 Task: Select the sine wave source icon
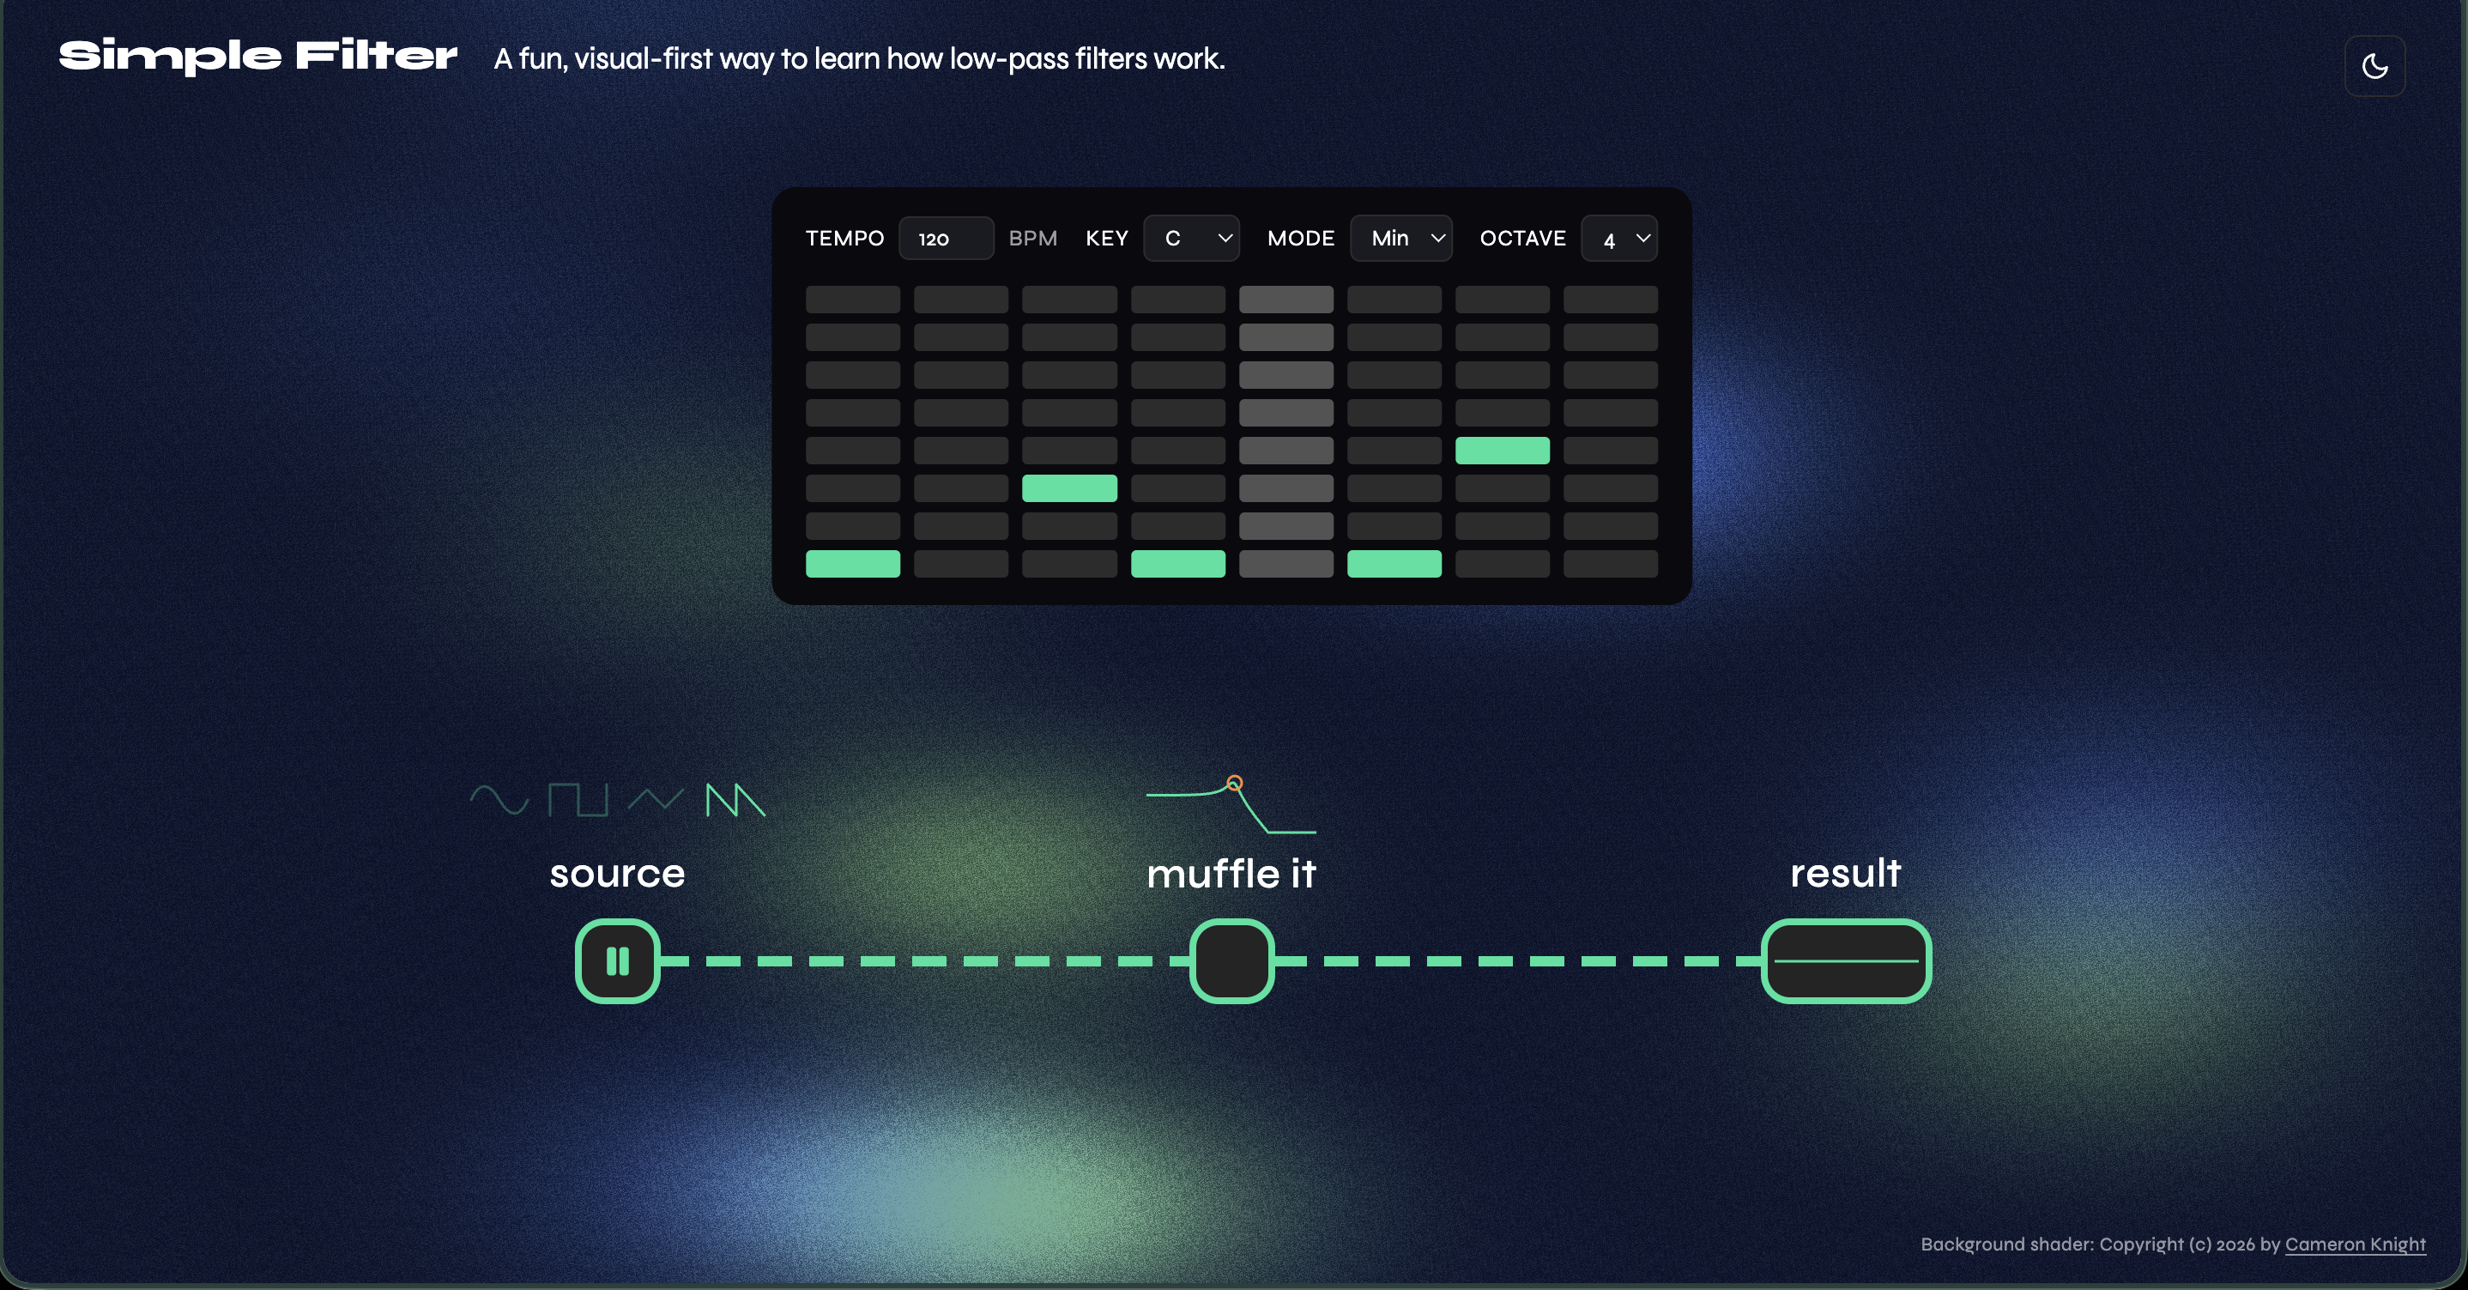[499, 799]
